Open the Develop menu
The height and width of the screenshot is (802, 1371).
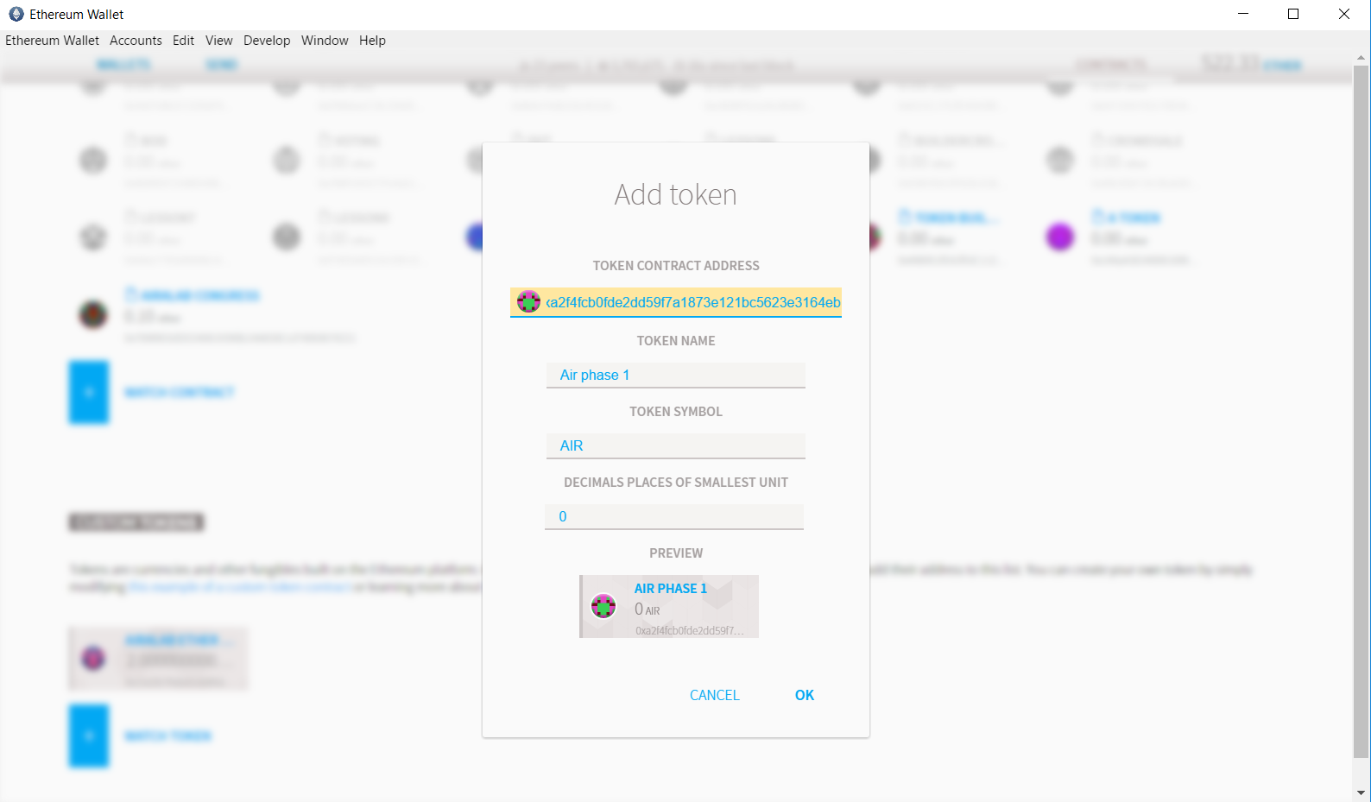click(267, 41)
